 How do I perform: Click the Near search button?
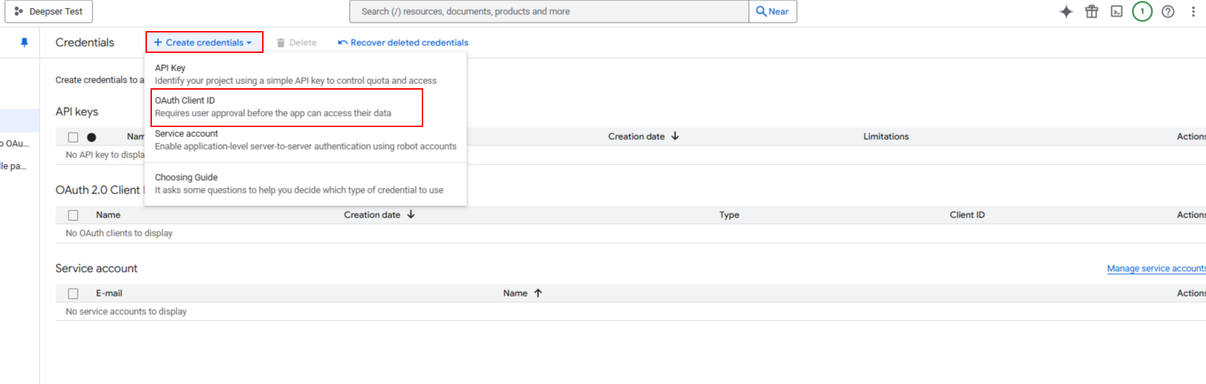coord(773,11)
